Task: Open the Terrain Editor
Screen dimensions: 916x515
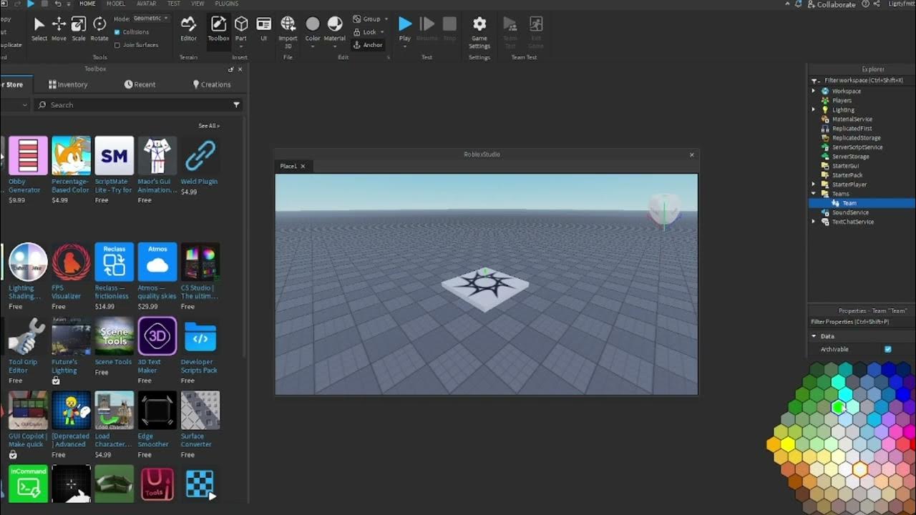Action: (x=188, y=29)
